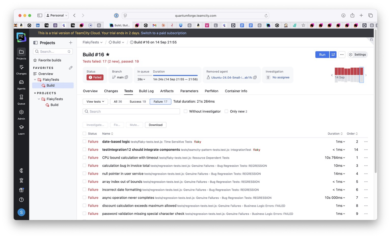Image resolution: width=391 pixels, height=238 pixels.
Task: Open the Agents sidebar icon
Action: pyautogui.click(x=21, y=82)
